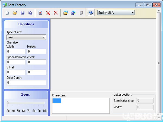Set the zoom slider to 6x

pos(23,103)
